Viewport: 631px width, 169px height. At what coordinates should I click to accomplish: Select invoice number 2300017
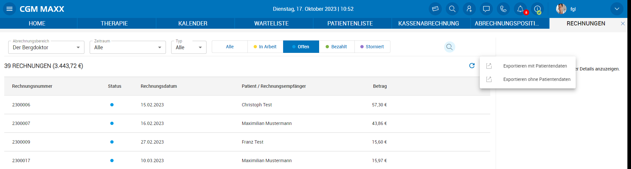(x=21, y=161)
